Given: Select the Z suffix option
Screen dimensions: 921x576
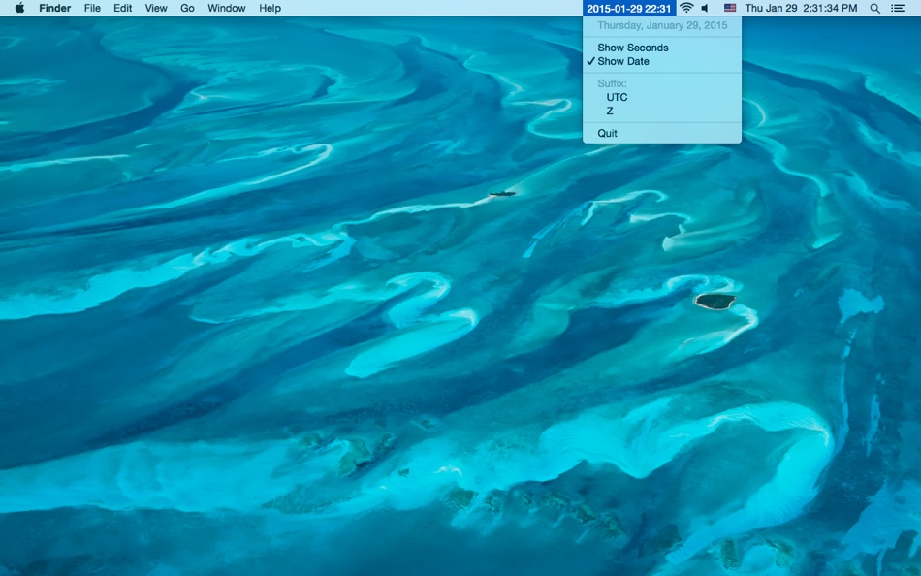Looking at the screenshot, I should point(609,111).
